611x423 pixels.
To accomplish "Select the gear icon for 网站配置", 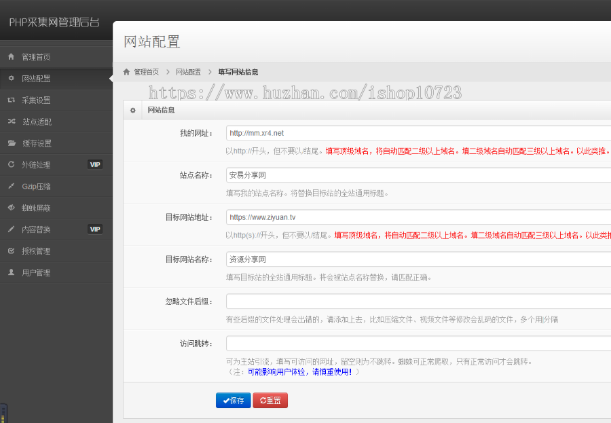I will click(12, 77).
